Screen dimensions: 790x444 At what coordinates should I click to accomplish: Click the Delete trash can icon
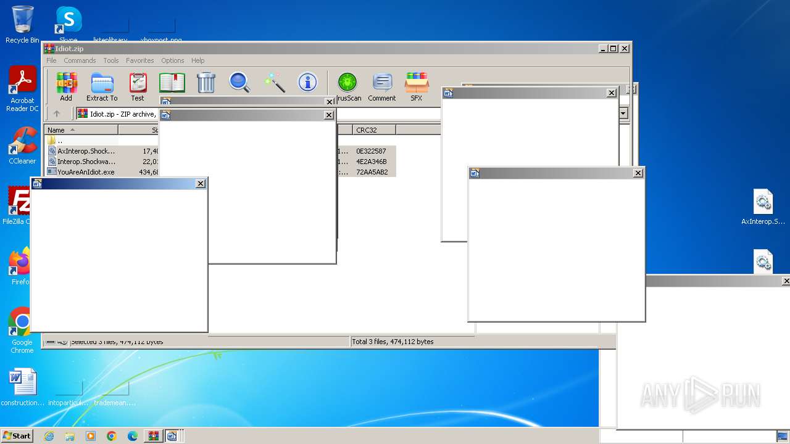(x=206, y=83)
